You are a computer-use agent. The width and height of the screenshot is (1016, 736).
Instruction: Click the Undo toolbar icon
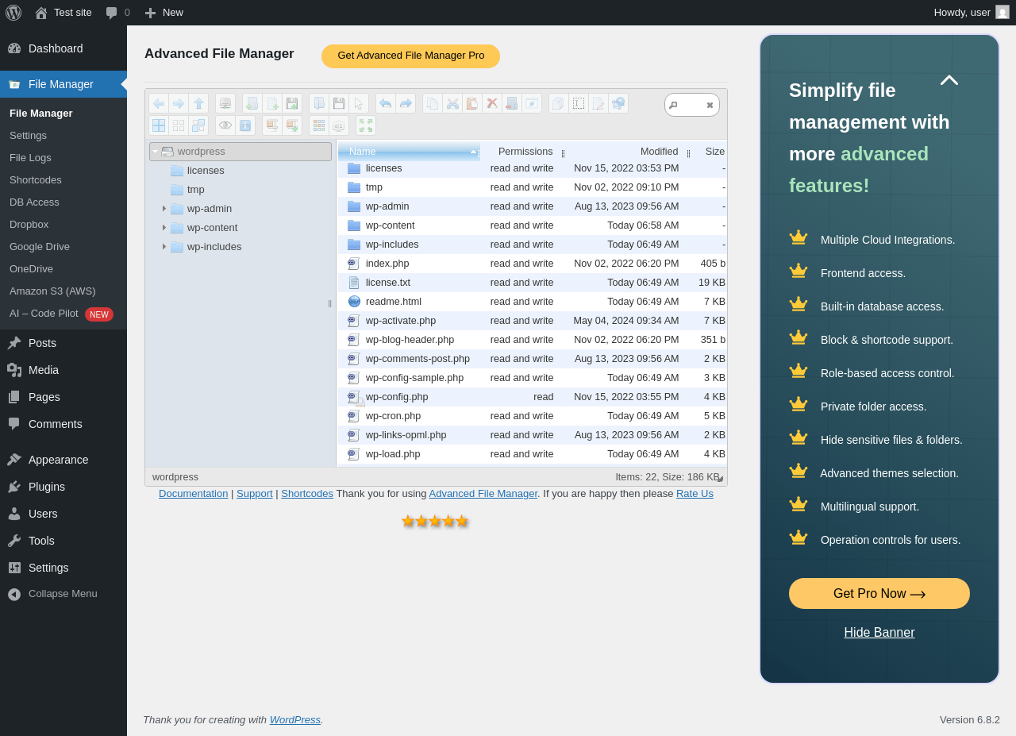386,103
